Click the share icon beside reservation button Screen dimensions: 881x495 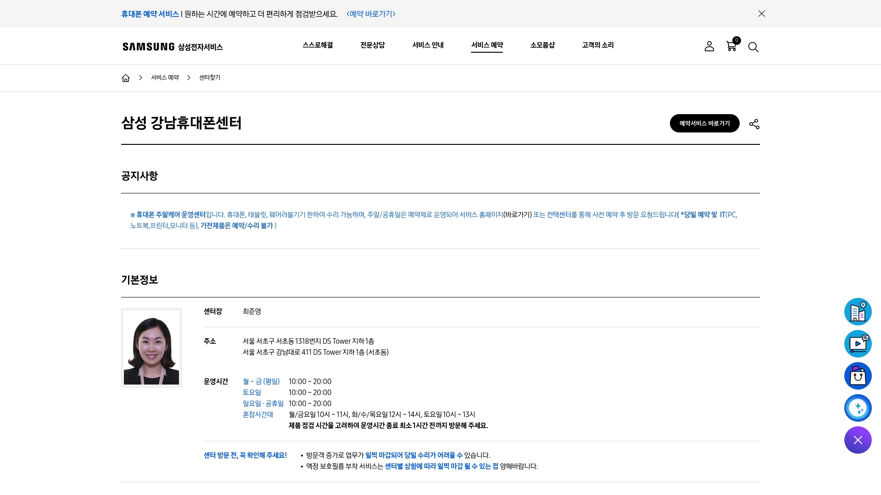754,124
